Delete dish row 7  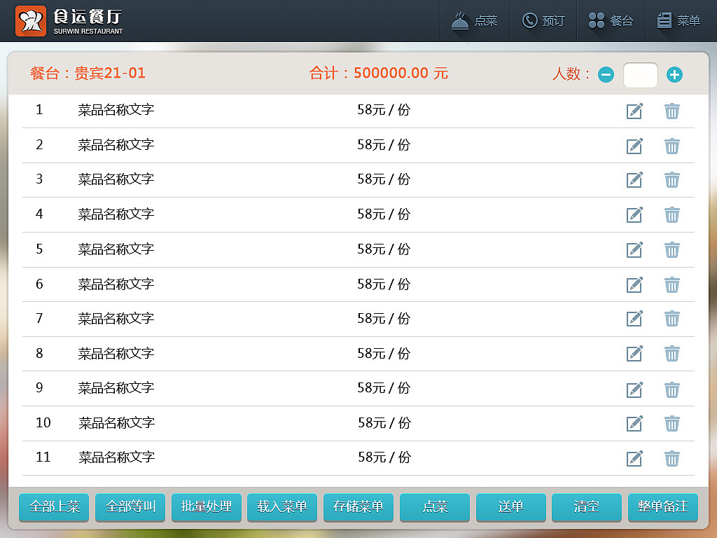point(671,319)
